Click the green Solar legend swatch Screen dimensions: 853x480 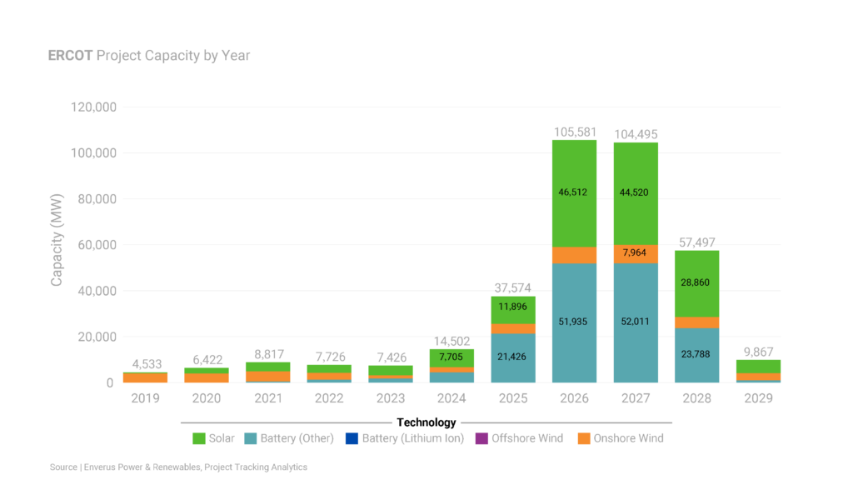point(199,438)
